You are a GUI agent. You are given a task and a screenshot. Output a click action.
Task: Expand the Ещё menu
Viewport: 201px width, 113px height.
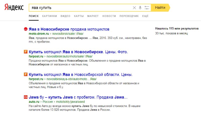tap(145, 16)
